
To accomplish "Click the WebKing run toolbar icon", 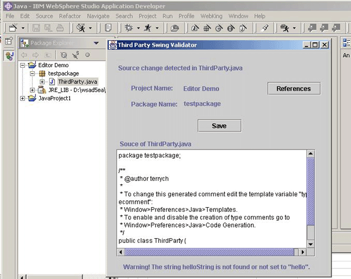I will pyautogui.click(x=285, y=28).
